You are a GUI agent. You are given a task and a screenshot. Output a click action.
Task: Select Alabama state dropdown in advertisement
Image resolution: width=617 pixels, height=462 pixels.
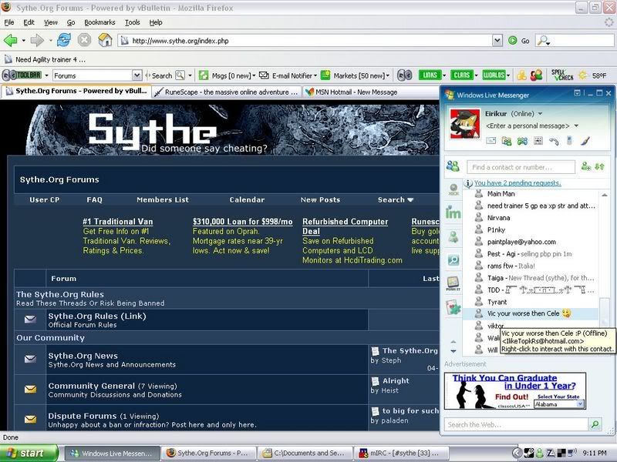click(x=559, y=404)
